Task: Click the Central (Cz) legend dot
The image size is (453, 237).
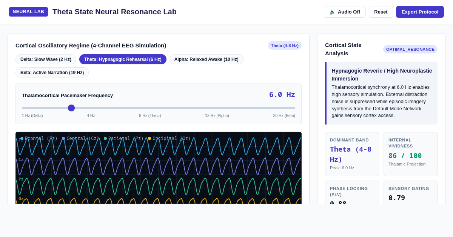Action: 63,138
